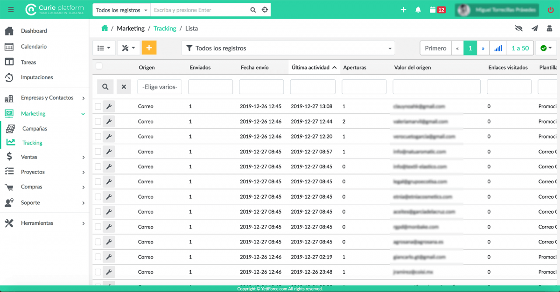Open the '-Elige varios-' origin dropdown
This screenshot has height=292, width=560.
coord(160,87)
